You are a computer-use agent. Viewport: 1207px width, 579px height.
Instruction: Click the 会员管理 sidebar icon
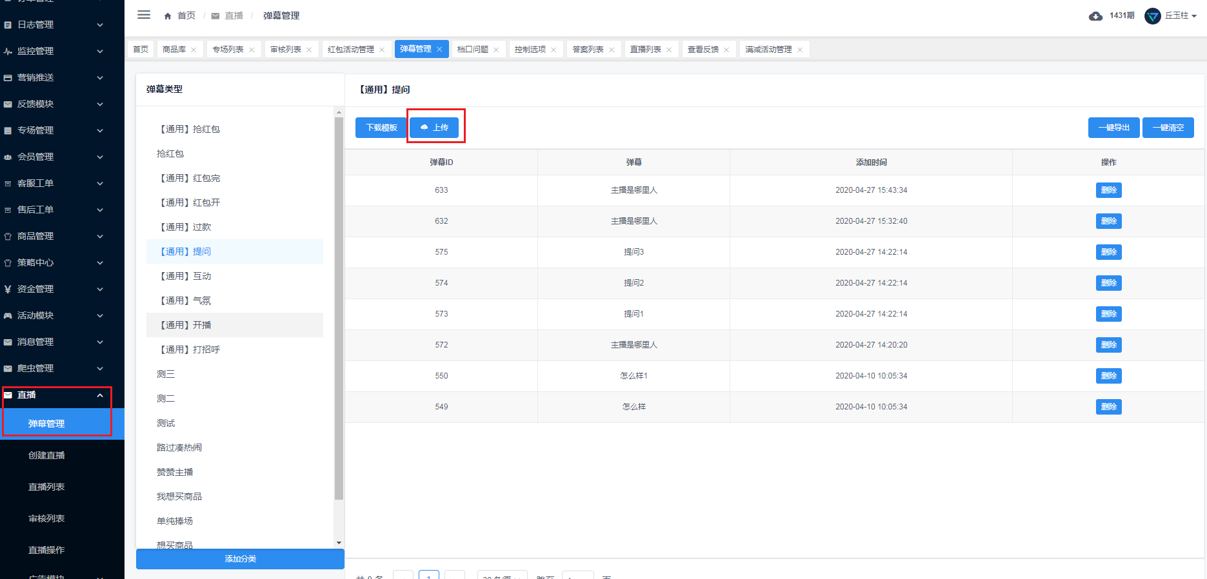(8, 157)
